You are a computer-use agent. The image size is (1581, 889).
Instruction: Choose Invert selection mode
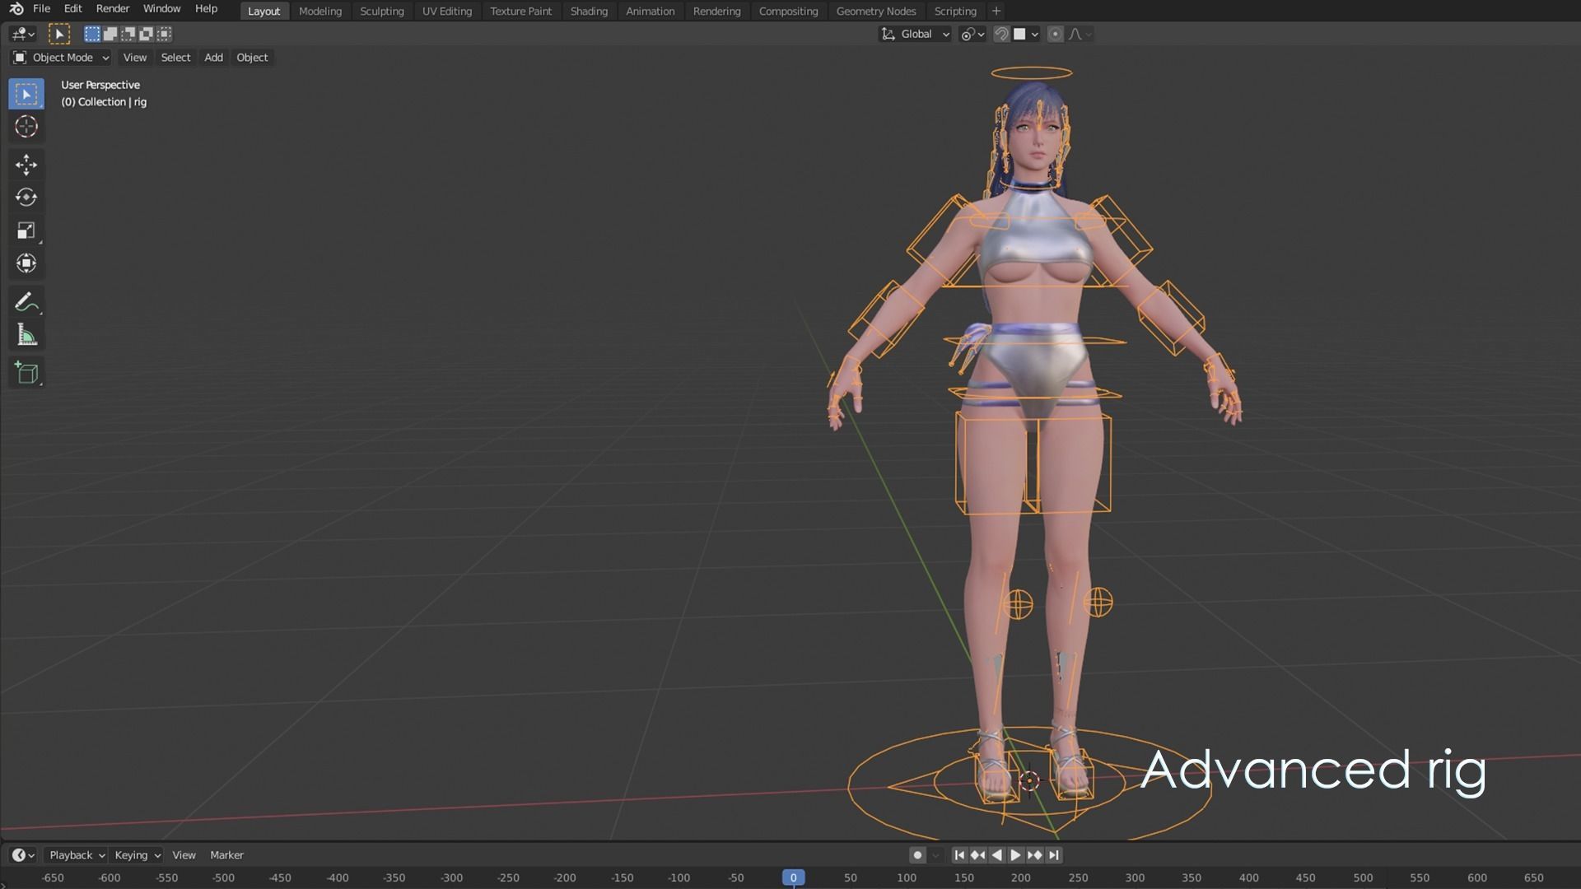pos(147,34)
